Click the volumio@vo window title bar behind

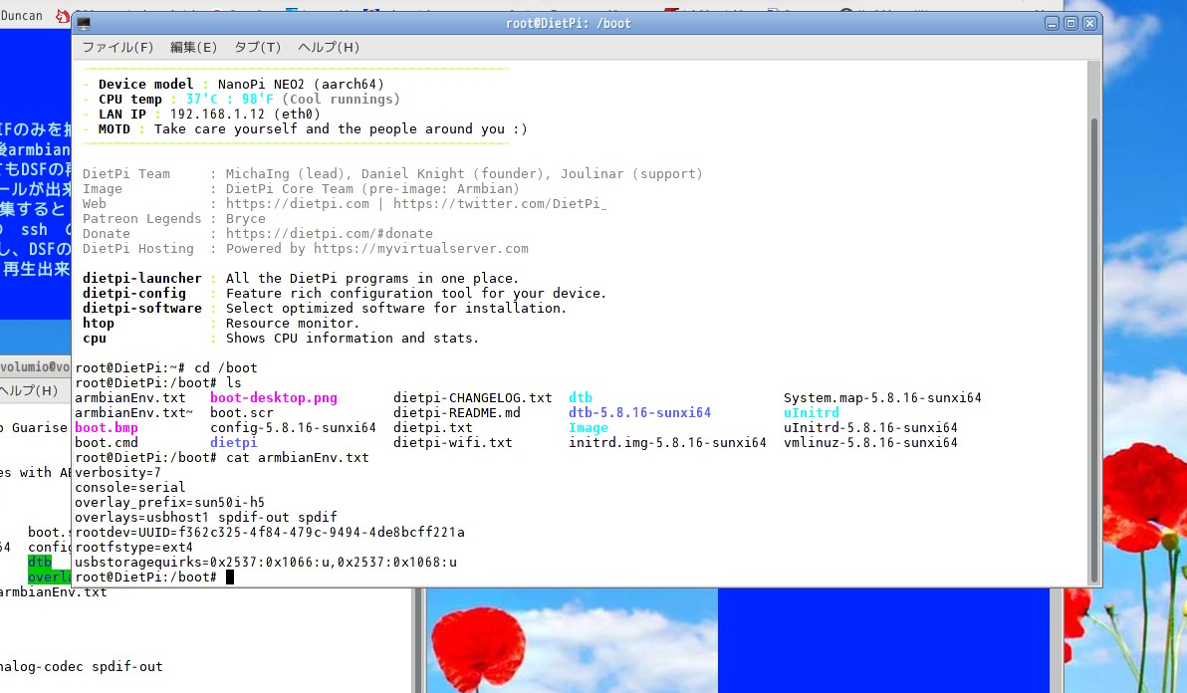33,366
